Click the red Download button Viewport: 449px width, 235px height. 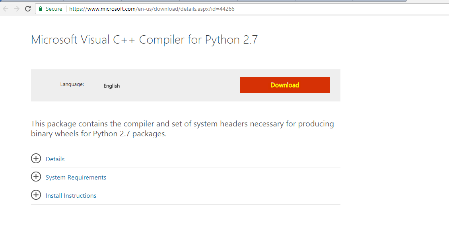pyautogui.click(x=285, y=85)
